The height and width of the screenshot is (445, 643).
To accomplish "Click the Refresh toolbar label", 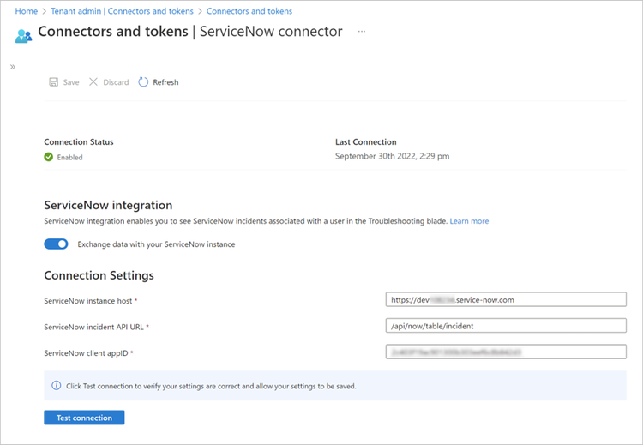I will click(x=165, y=82).
